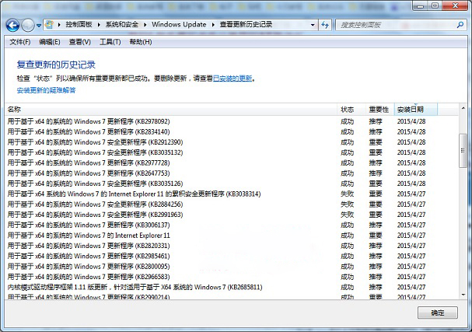Go to Windows Update in the breadcrumb
Screen dimensions: 472x332
click(x=179, y=24)
